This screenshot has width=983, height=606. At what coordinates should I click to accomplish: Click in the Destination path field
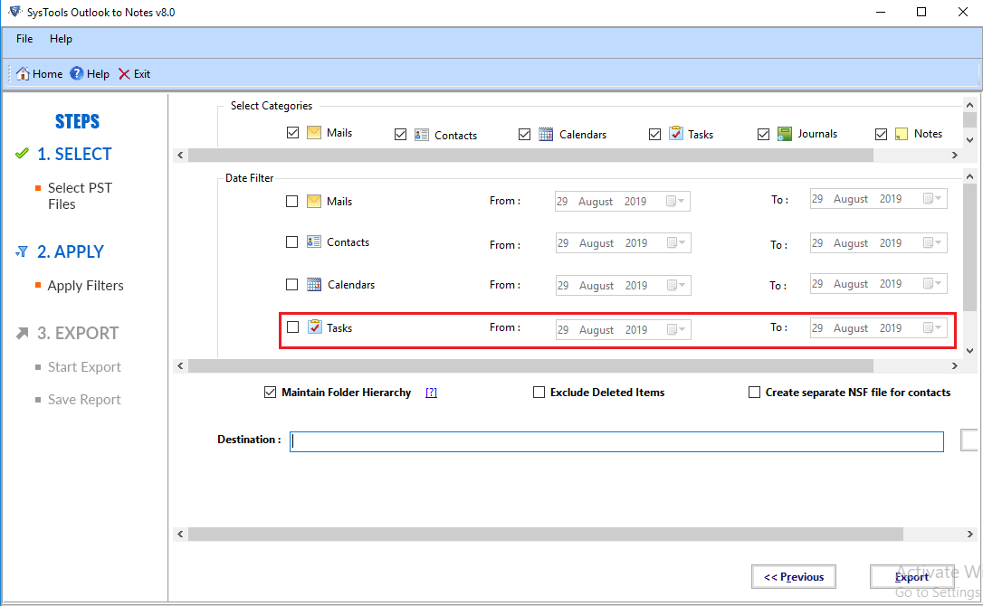pos(617,441)
